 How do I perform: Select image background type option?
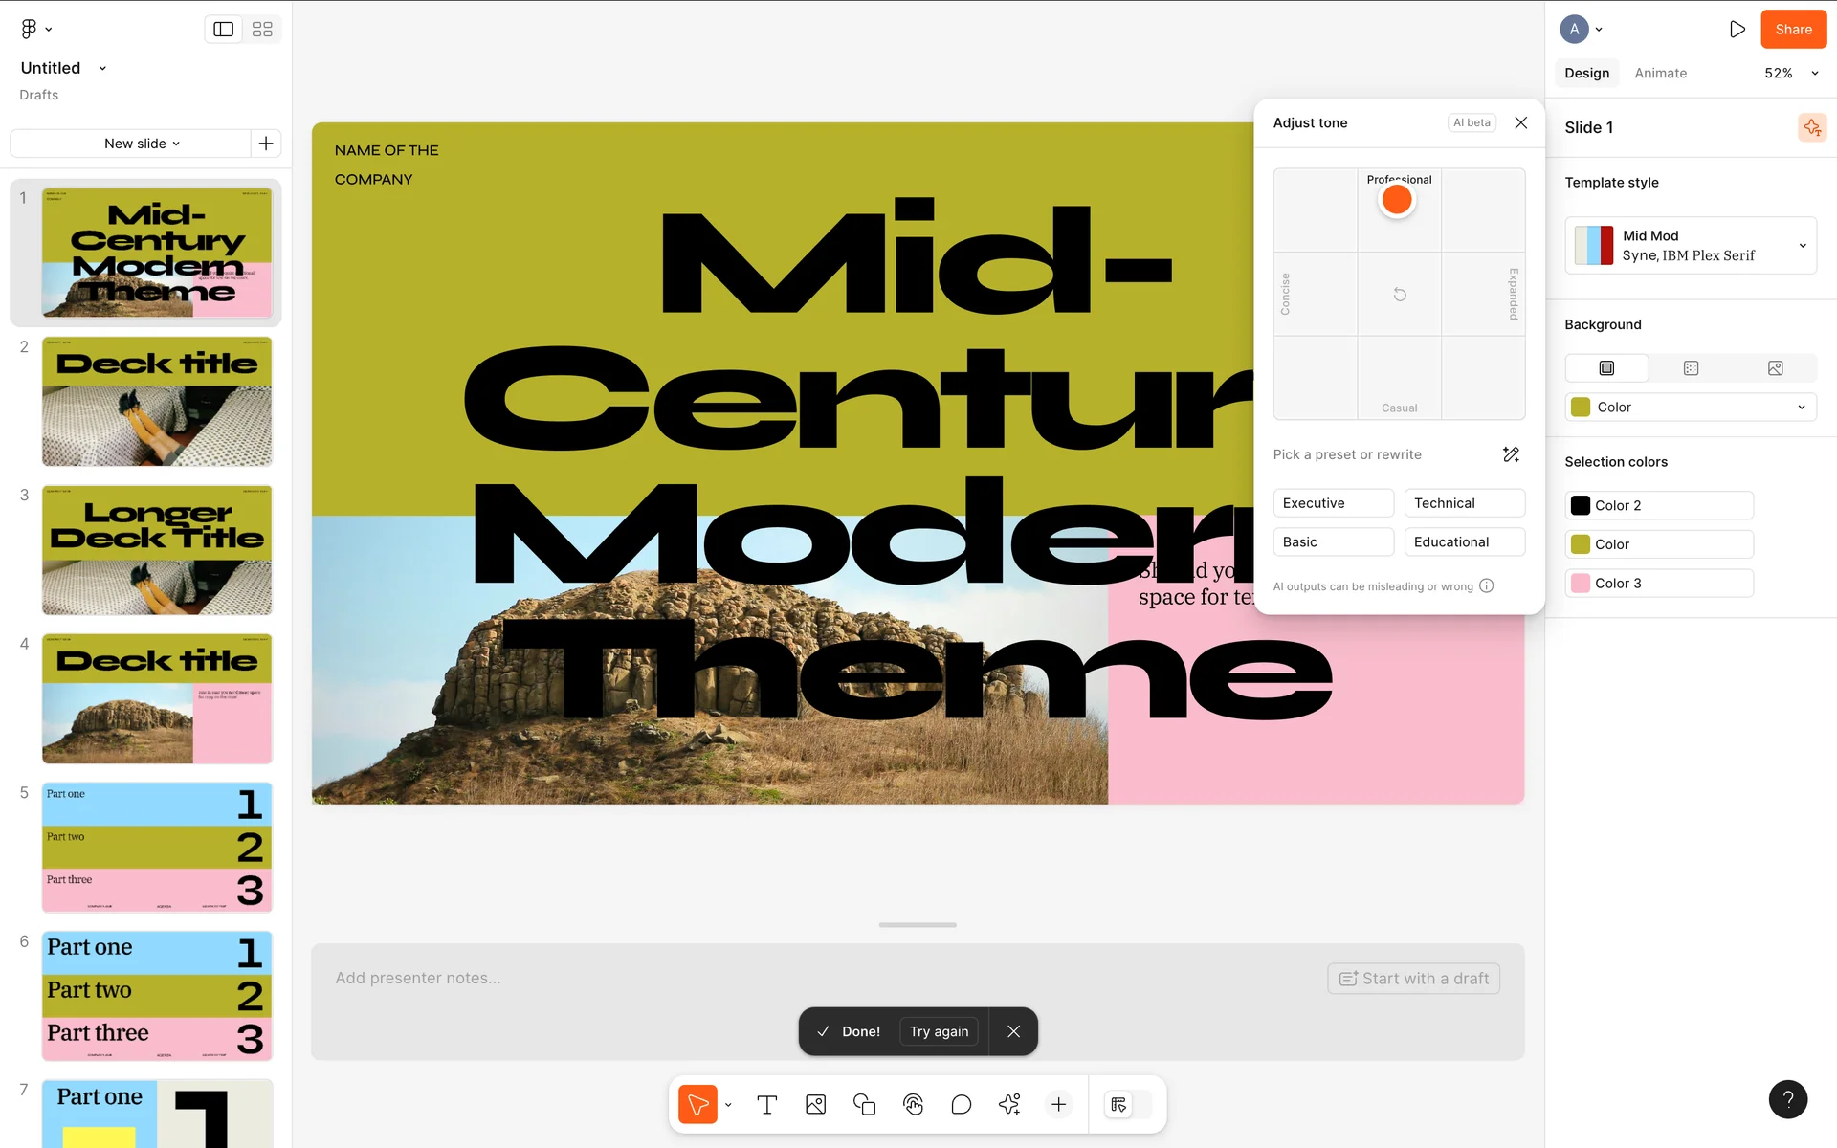click(1775, 368)
